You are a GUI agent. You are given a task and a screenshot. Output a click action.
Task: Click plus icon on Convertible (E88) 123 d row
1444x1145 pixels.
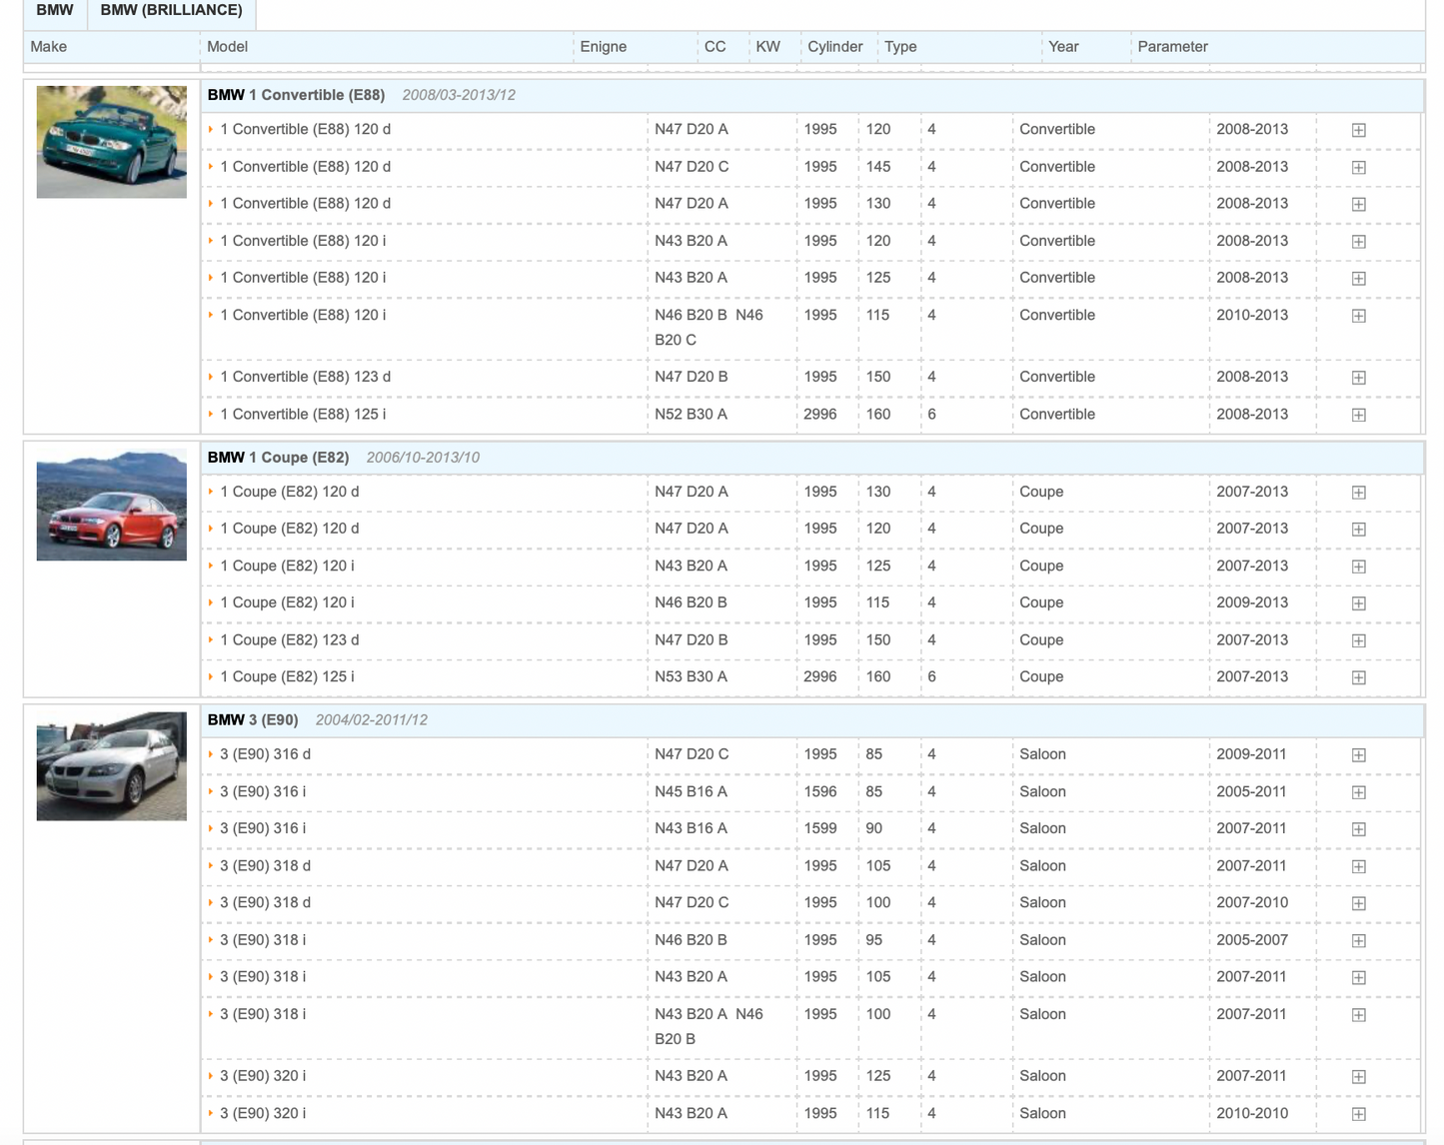1358,378
